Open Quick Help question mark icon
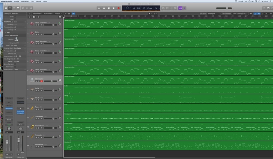The width and height of the screenshot is (273, 159). pos(14,8)
